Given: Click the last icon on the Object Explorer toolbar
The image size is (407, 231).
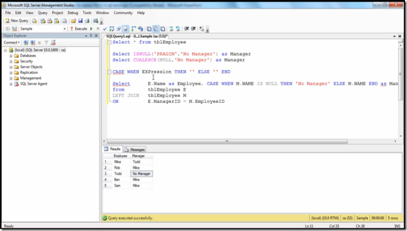Looking at the screenshot, I should click(53, 43).
